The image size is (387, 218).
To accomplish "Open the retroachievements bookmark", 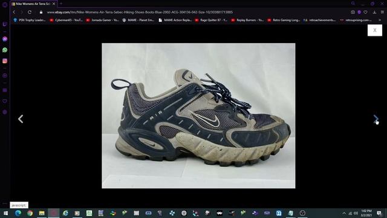I will click(x=320, y=20).
